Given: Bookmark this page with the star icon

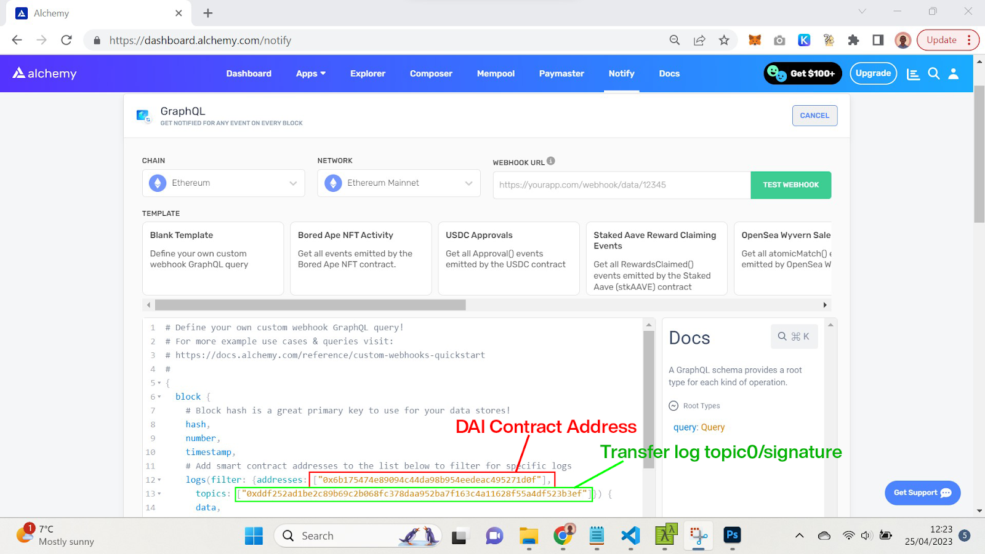Looking at the screenshot, I should point(724,40).
